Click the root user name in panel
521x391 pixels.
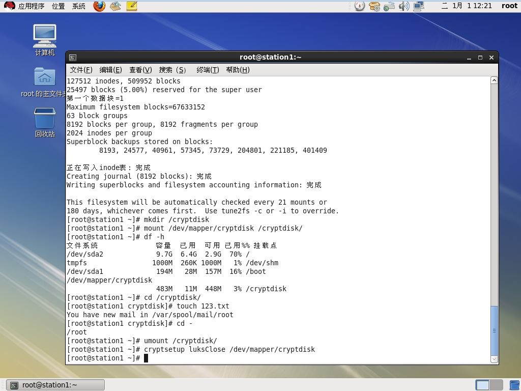click(x=509, y=6)
